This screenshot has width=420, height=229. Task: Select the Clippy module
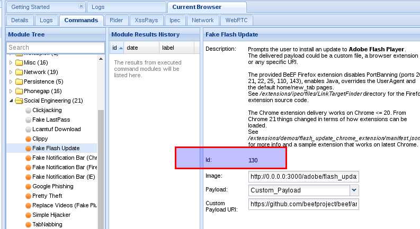tap(40, 139)
